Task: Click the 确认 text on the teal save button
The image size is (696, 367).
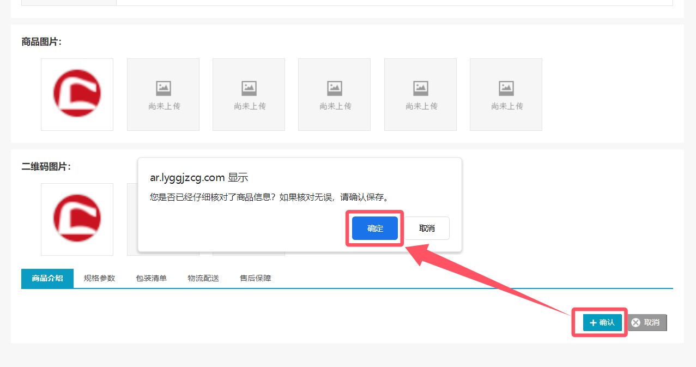Action: (x=607, y=323)
